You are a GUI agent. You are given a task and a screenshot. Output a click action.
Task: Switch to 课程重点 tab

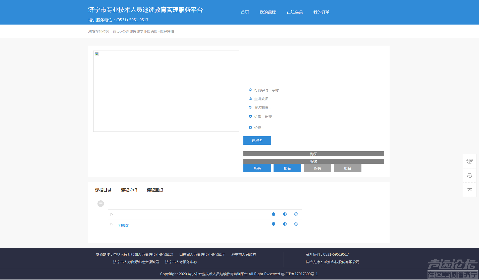click(x=155, y=190)
